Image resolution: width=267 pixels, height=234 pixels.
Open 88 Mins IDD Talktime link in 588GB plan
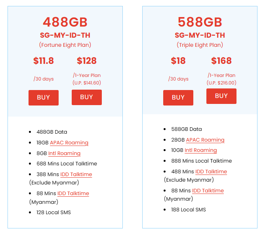click(208, 190)
